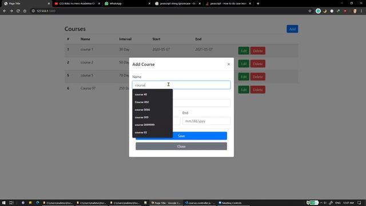
Task: Choose suggestion 'Course 002'
Action: [x=153, y=102]
